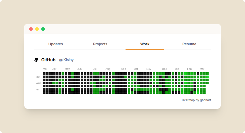The image size is (245, 133).
Task: Click the Jan month label
Action: point(177,69)
